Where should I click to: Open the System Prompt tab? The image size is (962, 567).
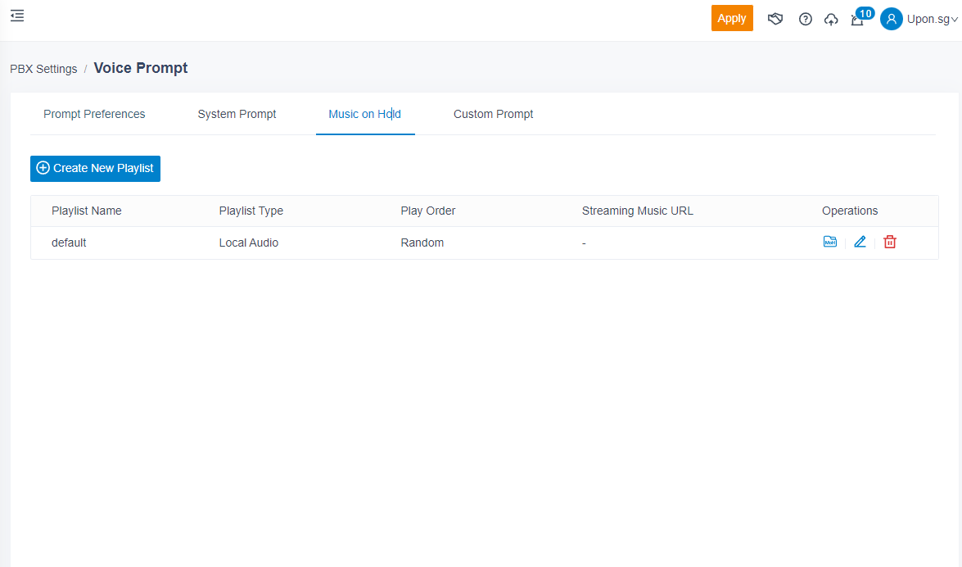coord(237,114)
